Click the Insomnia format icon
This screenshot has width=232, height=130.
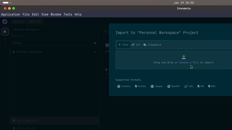tap(119, 86)
